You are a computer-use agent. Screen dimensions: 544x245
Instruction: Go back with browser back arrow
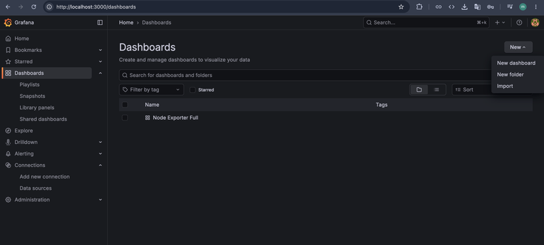tap(8, 7)
